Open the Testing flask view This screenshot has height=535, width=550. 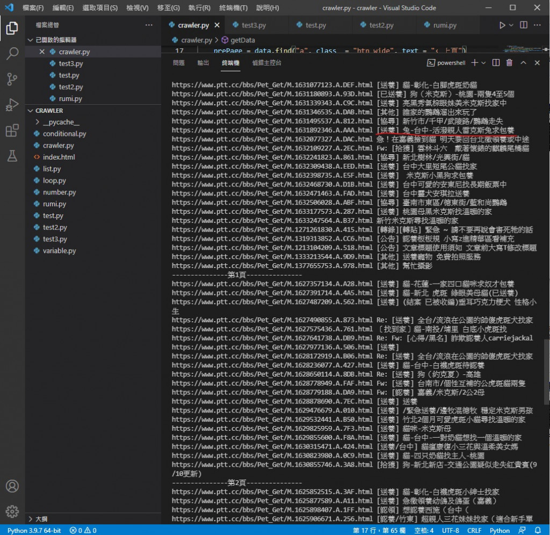tap(12, 156)
